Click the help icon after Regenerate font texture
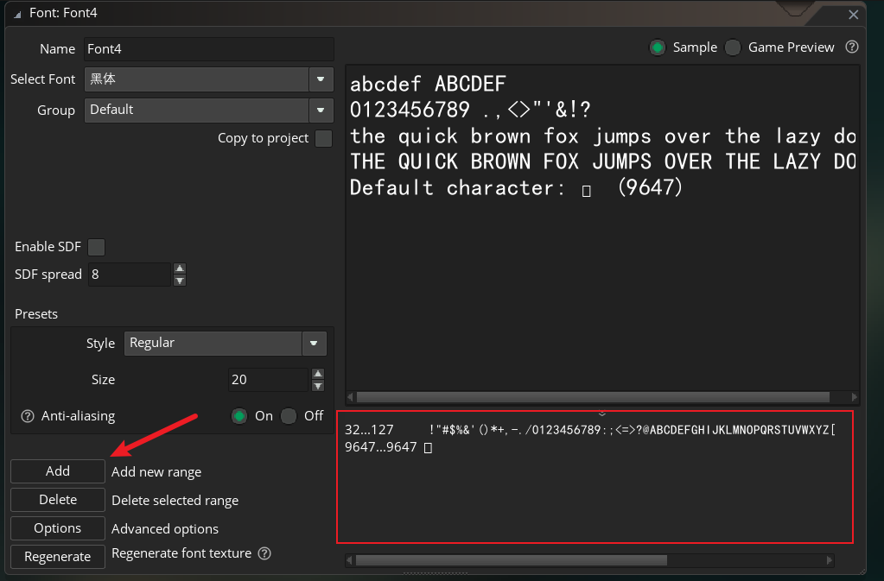 pos(265,553)
